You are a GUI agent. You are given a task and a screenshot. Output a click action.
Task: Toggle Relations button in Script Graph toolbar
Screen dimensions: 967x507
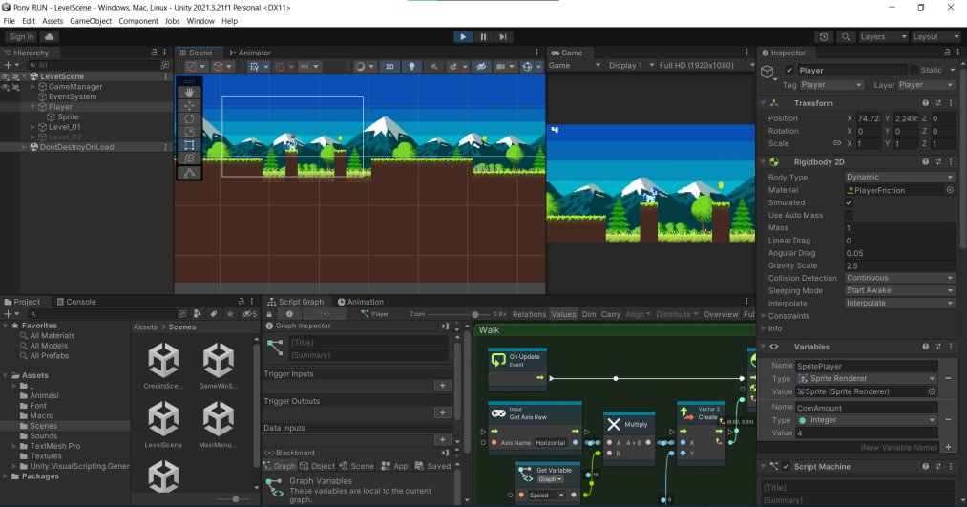pyautogui.click(x=529, y=314)
